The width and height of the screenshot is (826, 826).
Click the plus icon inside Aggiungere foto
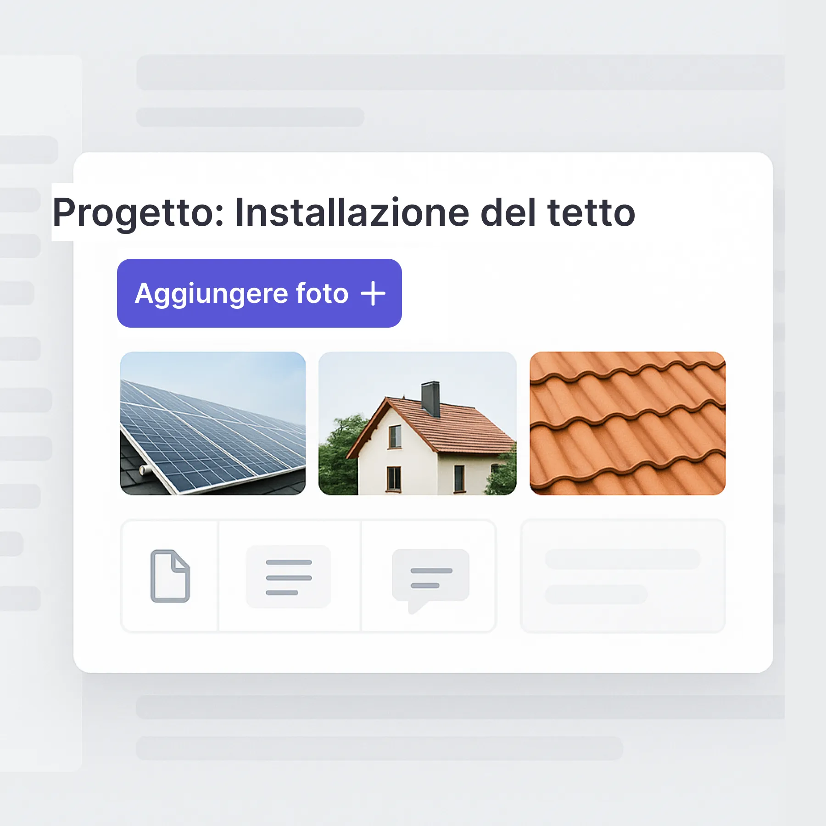coord(373,294)
